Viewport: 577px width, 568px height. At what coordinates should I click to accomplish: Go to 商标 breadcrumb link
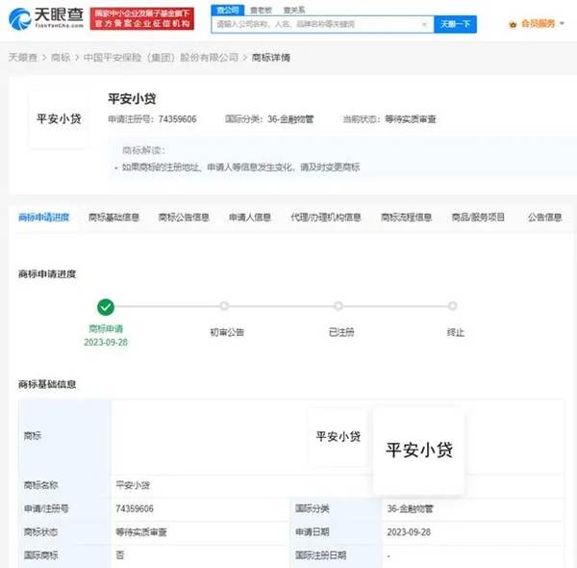click(61, 58)
